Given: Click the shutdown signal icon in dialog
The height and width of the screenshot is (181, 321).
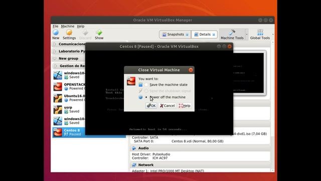Looking at the screenshot, I should click(140, 90).
